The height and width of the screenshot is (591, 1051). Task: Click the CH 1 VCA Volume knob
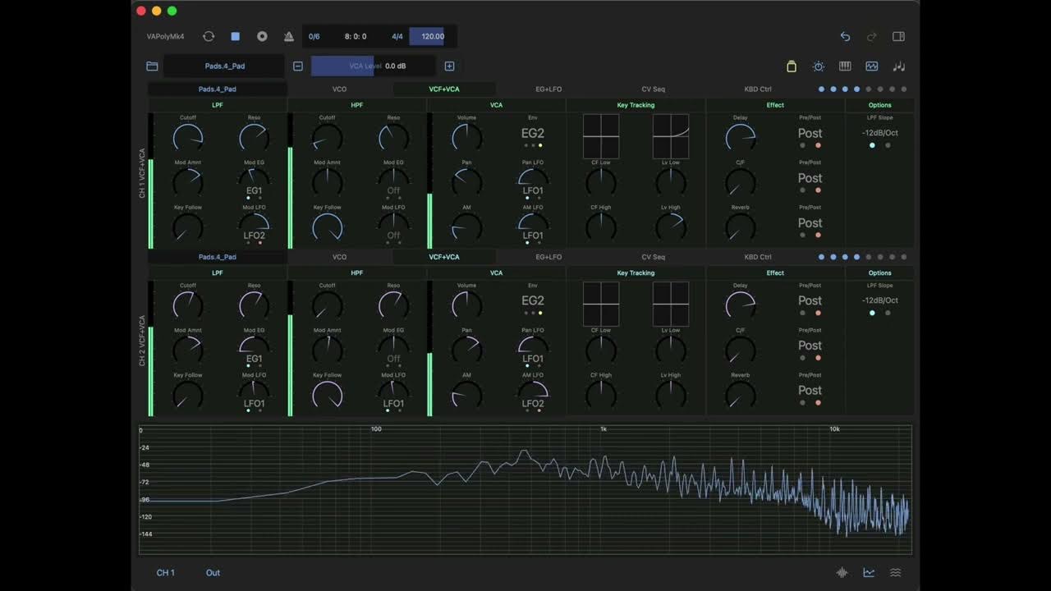[x=466, y=138]
